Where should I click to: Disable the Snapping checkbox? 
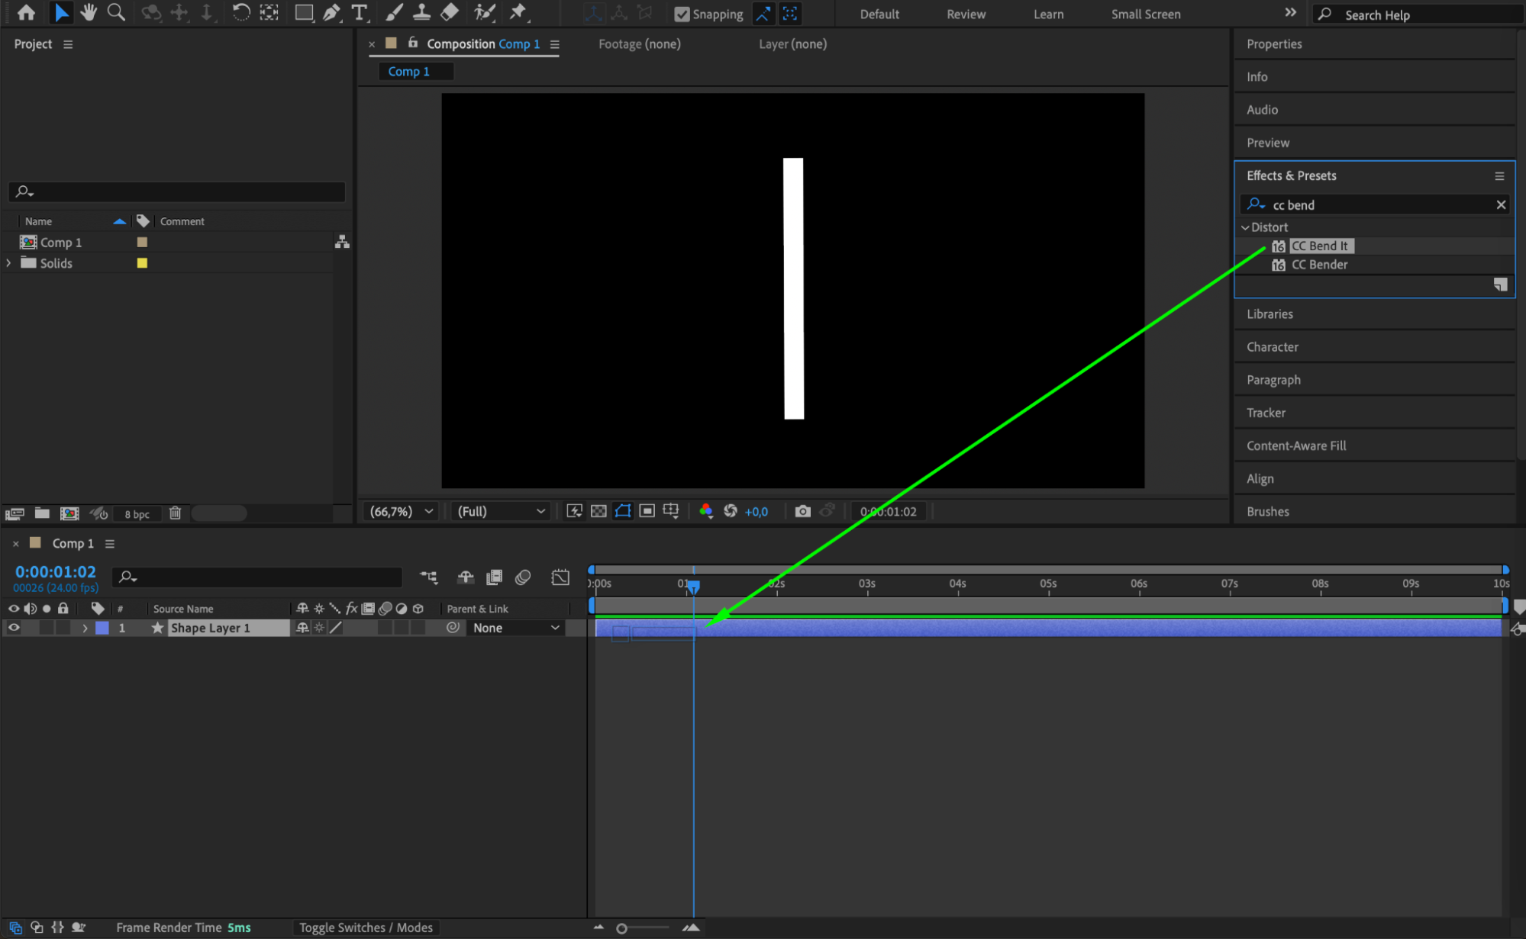click(x=682, y=14)
